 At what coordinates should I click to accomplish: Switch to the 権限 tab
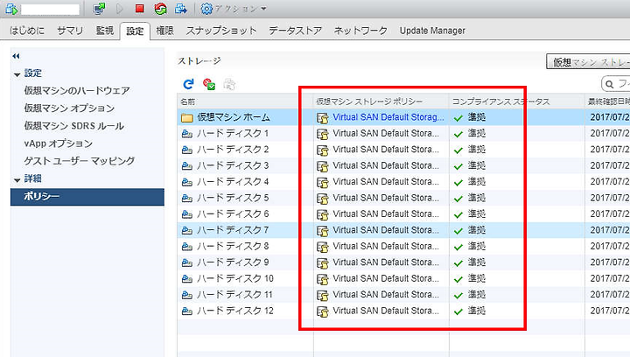[164, 31]
